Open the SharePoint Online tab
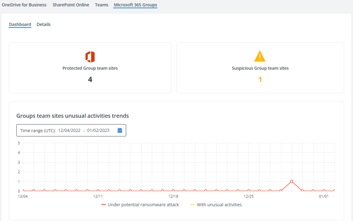 tap(71, 5)
